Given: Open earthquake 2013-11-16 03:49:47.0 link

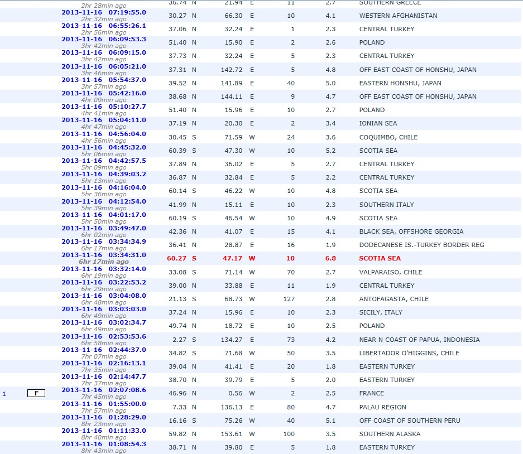Looking at the screenshot, I should [x=104, y=228].
